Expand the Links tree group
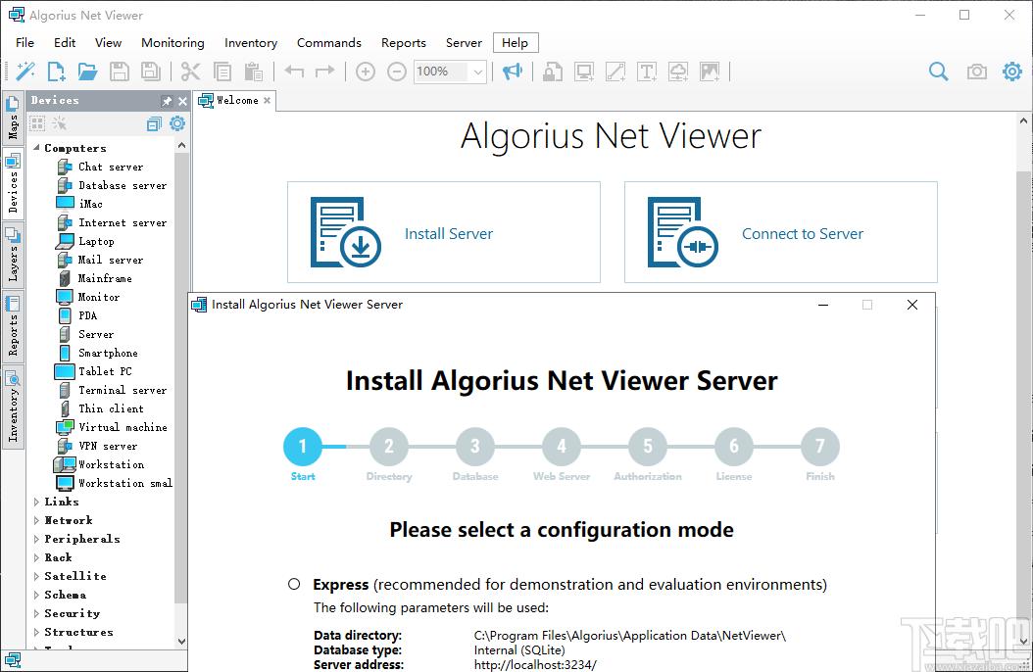This screenshot has width=1033, height=672. [x=36, y=502]
